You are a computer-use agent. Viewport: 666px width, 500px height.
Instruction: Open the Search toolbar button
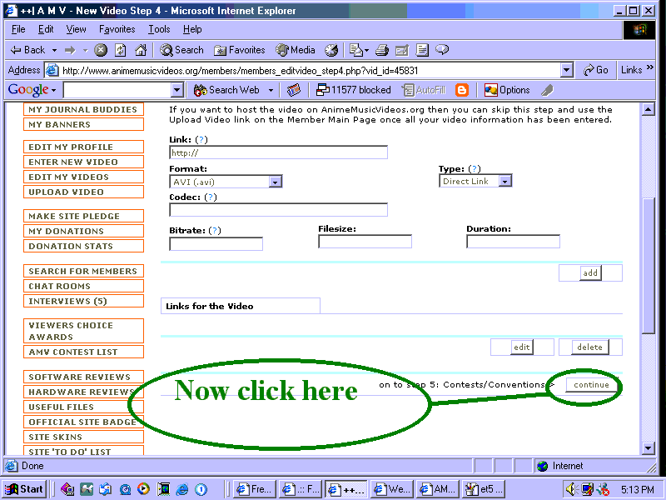(181, 50)
